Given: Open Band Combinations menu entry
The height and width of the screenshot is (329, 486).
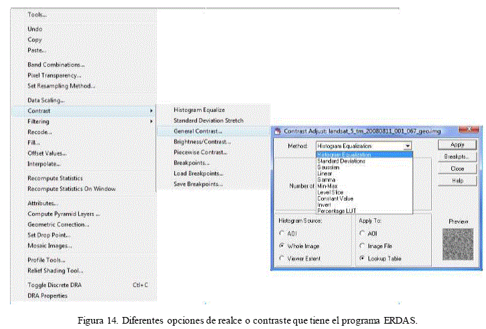Looking at the screenshot, I should click(x=55, y=65).
